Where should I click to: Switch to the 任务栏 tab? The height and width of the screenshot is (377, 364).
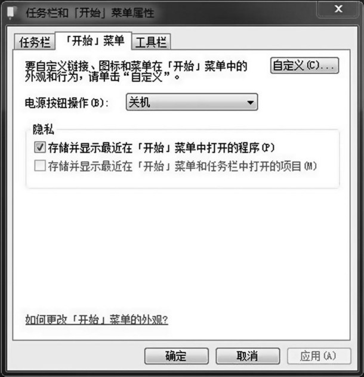35,42
